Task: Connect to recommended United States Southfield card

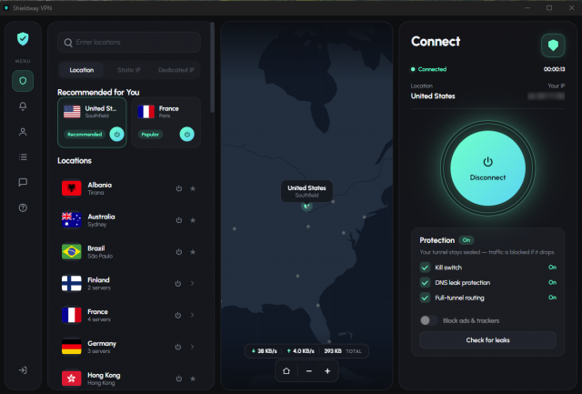Action: click(117, 134)
